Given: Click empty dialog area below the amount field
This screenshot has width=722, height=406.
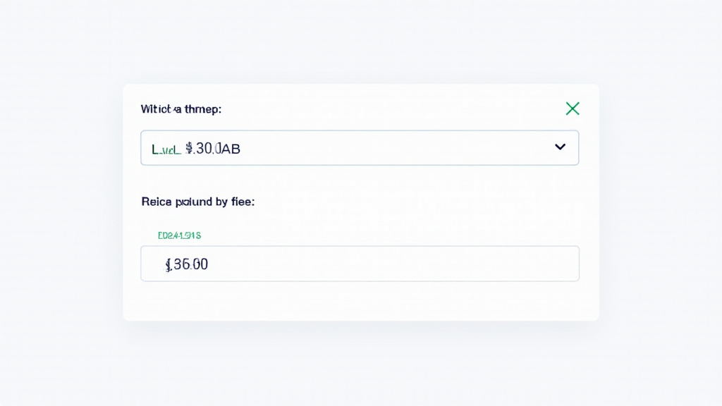Looking at the screenshot, I should coord(360,301).
